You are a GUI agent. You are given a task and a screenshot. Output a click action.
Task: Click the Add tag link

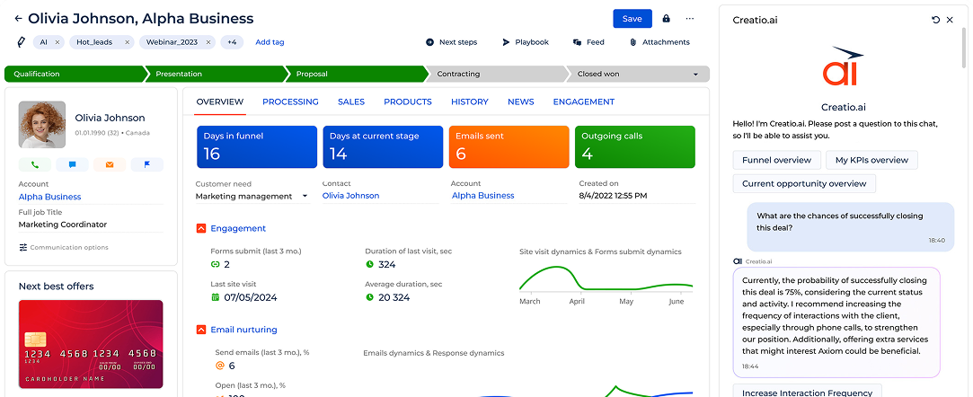270,42
